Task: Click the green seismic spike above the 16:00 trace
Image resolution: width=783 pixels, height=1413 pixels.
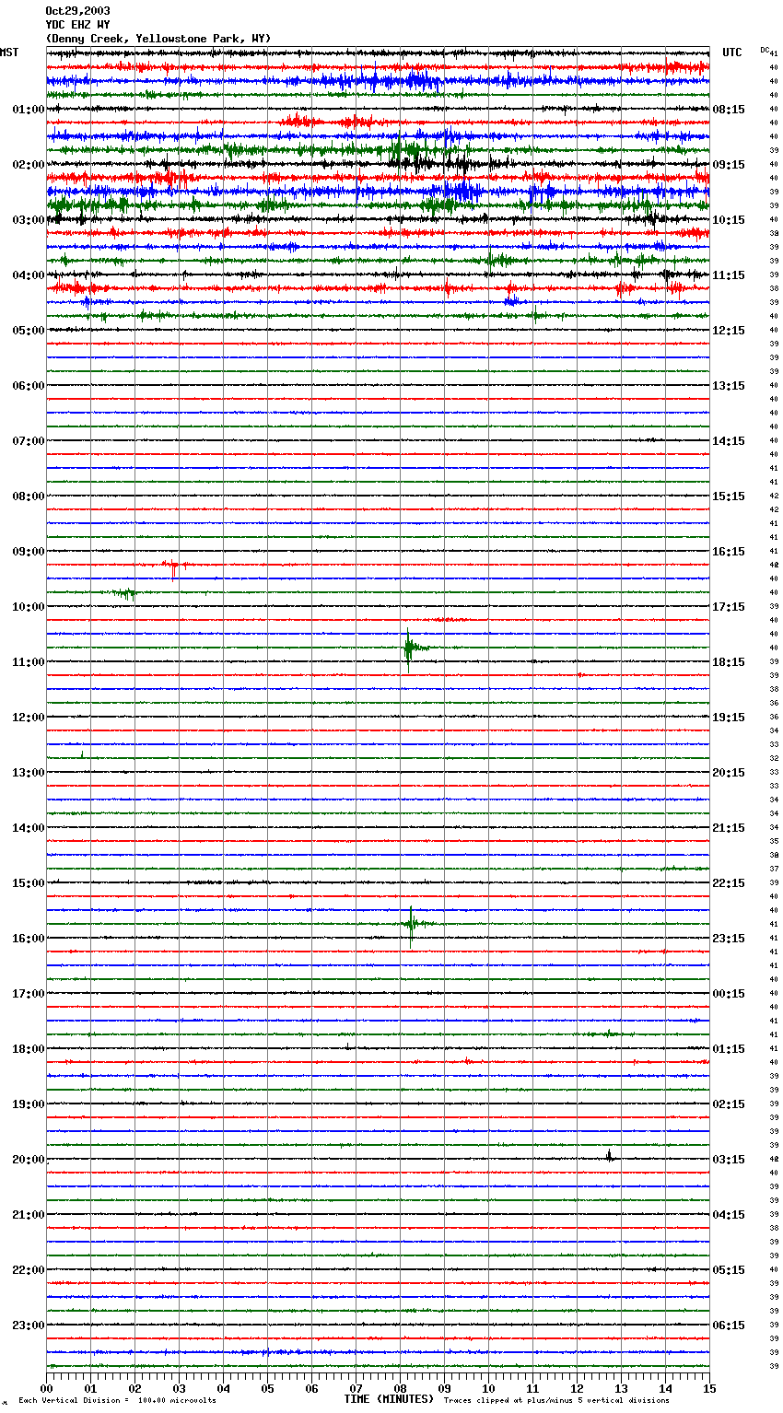Action: pos(412,924)
